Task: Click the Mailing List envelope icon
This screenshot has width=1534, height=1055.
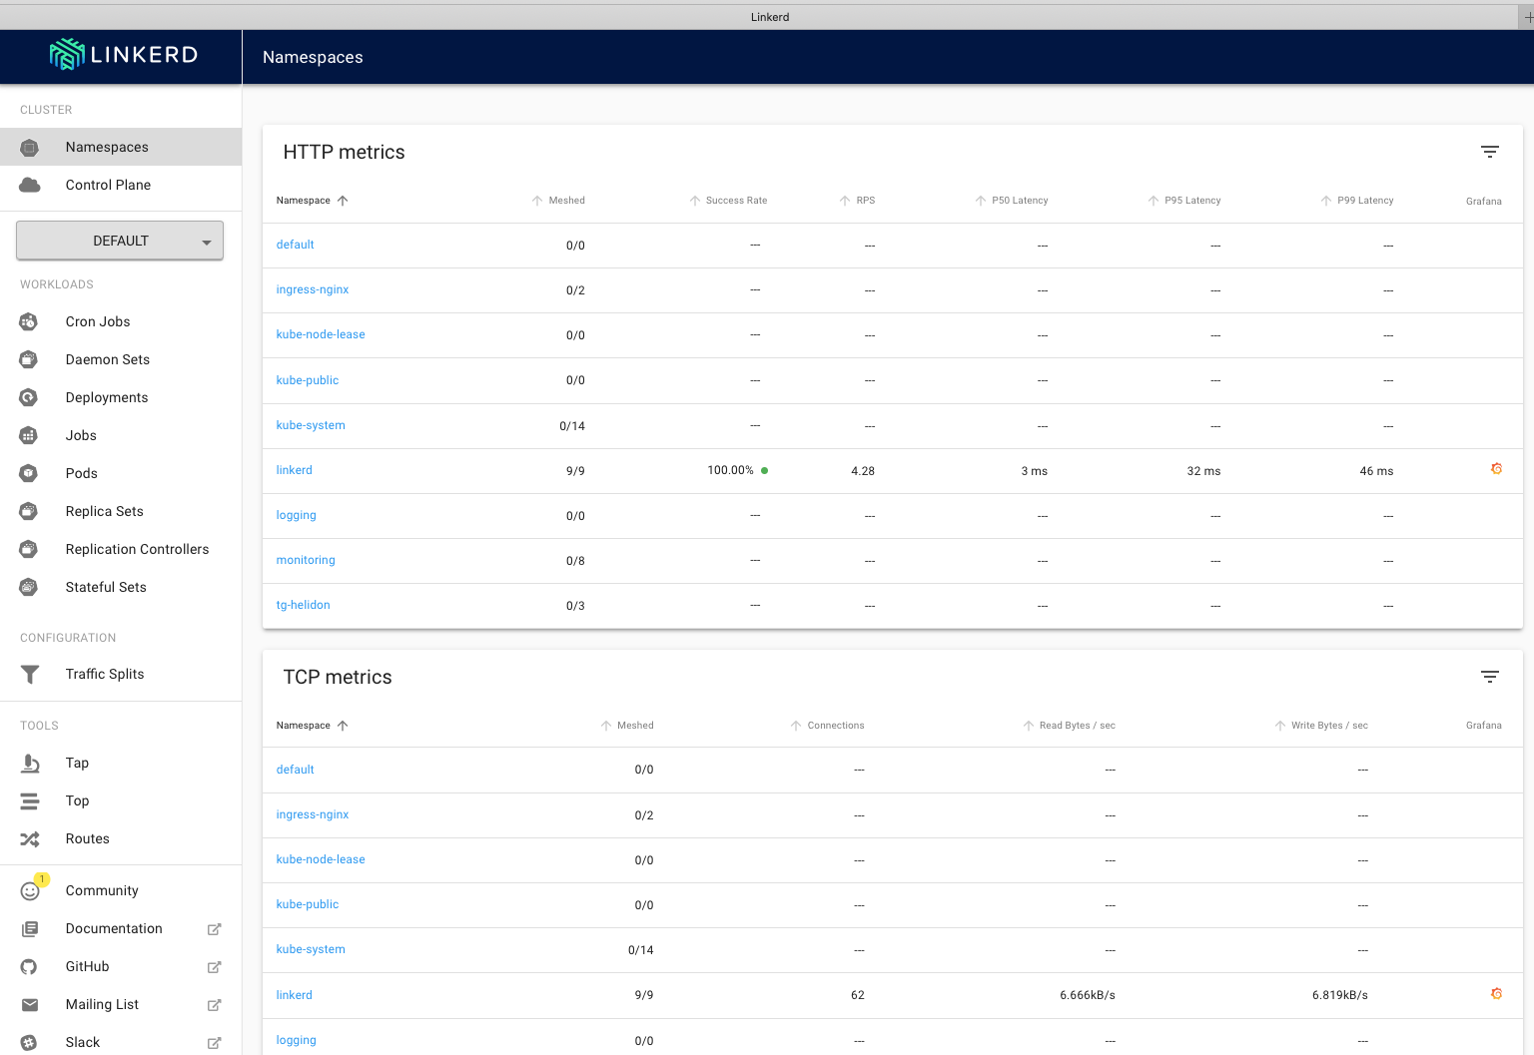Action: [30, 1005]
